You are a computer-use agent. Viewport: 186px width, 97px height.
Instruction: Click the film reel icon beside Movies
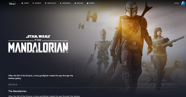[x=75, y=3]
